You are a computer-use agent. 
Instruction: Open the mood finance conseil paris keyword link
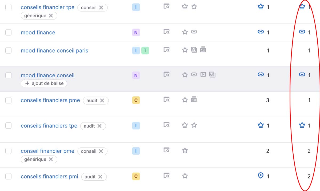tap(54, 51)
